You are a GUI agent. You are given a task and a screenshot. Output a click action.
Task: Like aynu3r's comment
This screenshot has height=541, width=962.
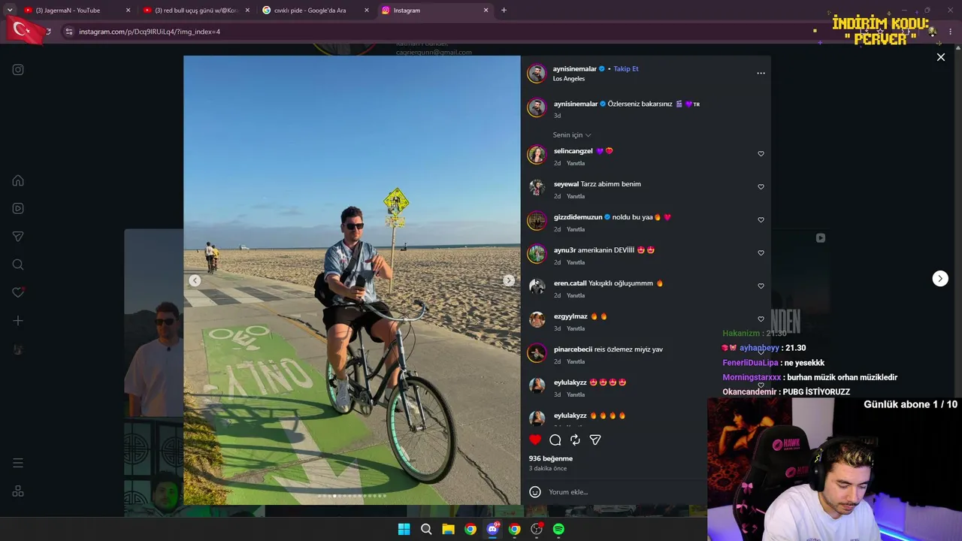pos(761,253)
